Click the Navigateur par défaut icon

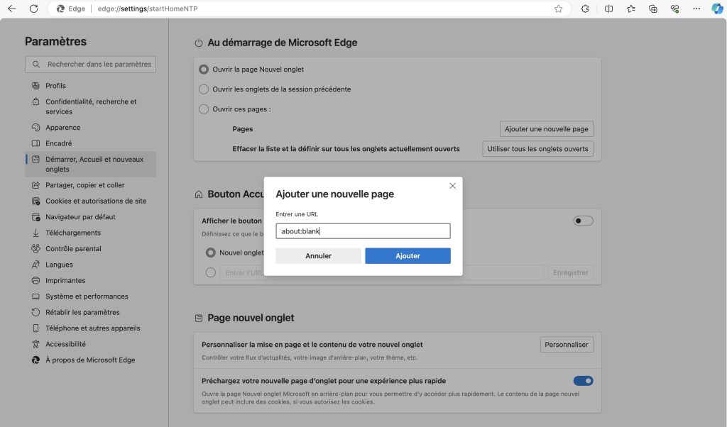coord(35,217)
